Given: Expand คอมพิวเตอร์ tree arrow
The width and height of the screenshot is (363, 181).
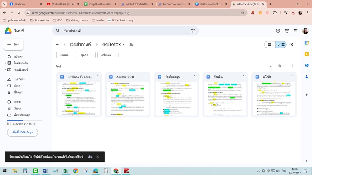Looking at the screenshot, I should click(6, 69).
